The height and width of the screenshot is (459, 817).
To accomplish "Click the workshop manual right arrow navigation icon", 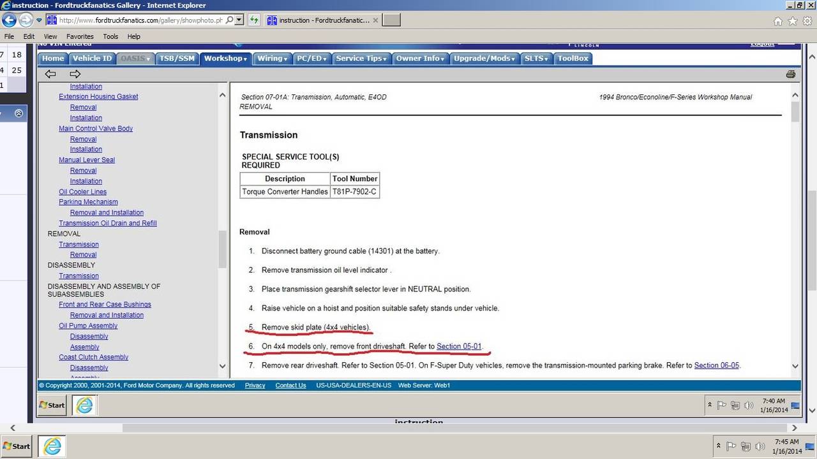I will [x=75, y=74].
